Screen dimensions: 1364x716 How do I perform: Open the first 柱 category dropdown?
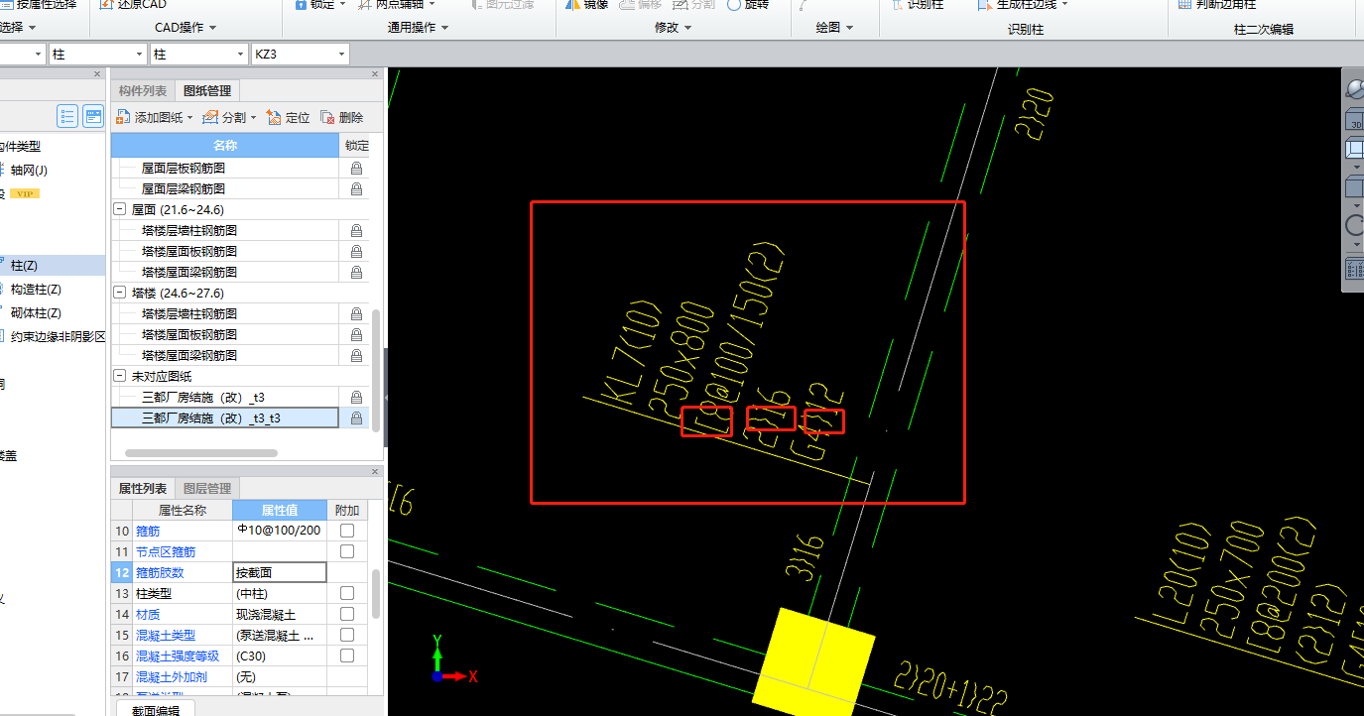click(x=138, y=55)
